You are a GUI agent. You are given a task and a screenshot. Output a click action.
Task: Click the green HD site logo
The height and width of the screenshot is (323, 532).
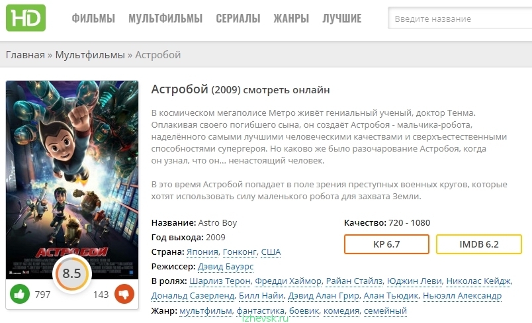26,18
